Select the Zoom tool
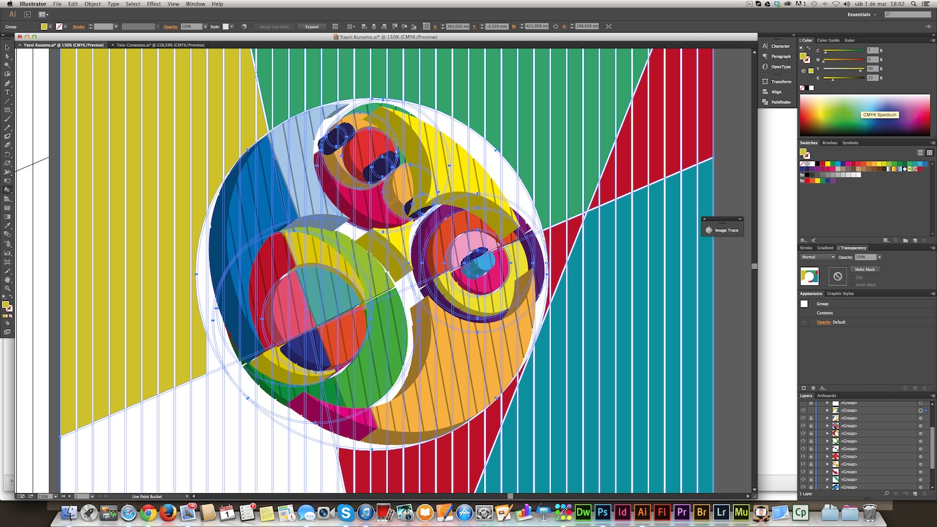 click(x=7, y=288)
